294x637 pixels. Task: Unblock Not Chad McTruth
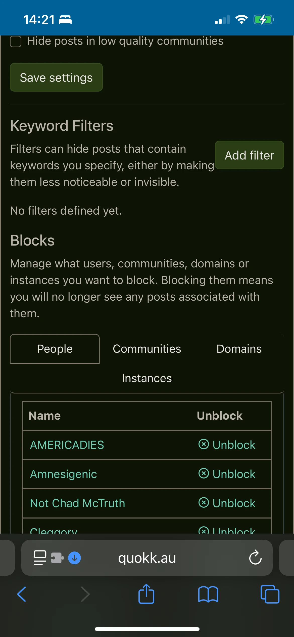coord(227,503)
